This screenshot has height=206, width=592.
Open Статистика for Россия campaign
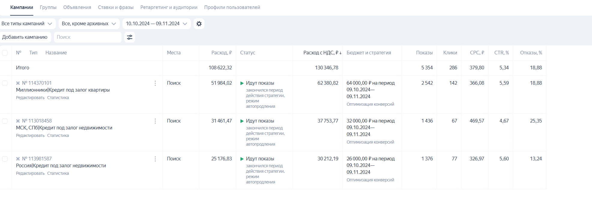tap(58, 174)
